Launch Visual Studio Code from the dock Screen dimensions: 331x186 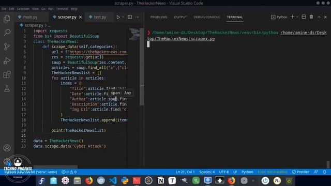[x=113, y=181]
